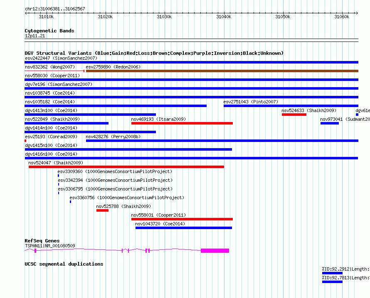The height and width of the screenshot is (298, 370).
Task: Click the 31010k ruler position label
Action: [46, 17]
